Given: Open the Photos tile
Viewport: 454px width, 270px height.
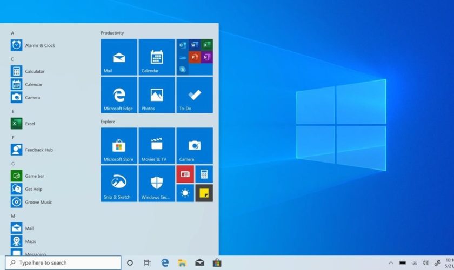Looking at the screenshot, I should click(157, 95).
